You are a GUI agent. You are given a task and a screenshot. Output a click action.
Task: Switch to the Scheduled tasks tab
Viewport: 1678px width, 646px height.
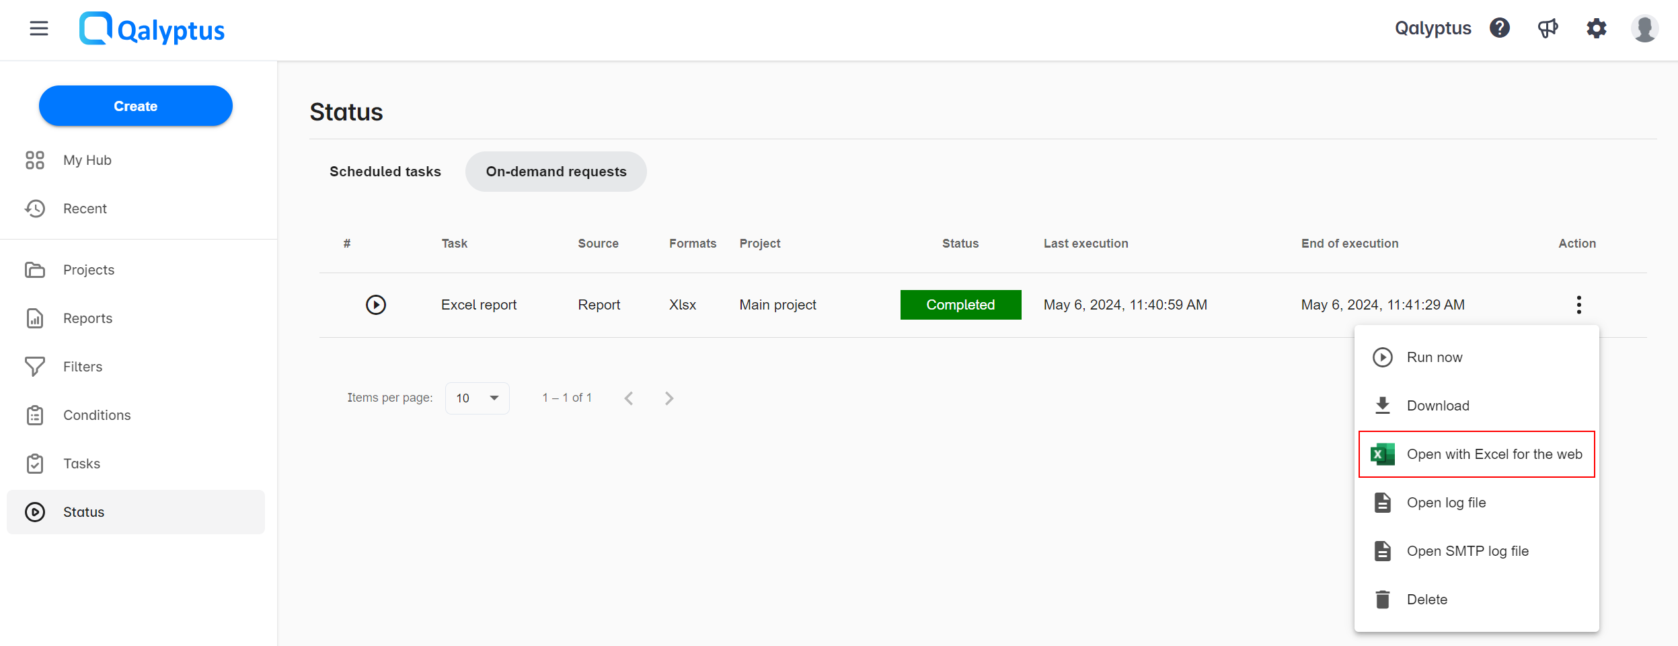(x=385, y=172)
